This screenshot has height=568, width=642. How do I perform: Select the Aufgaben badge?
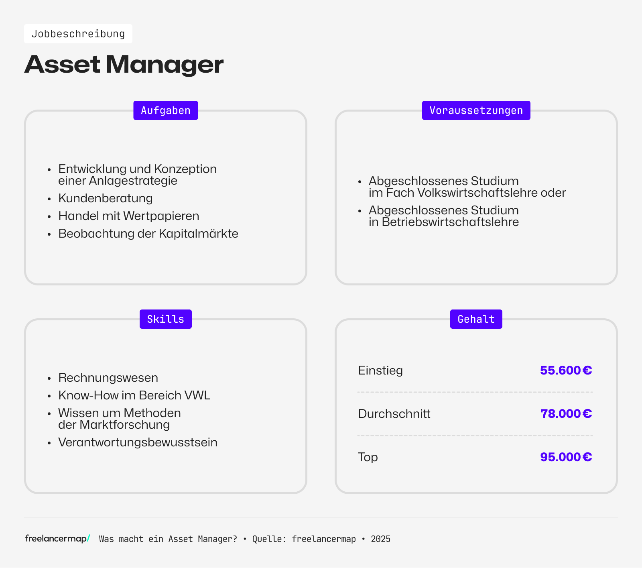pyautogui.click(x=165, y=110)
